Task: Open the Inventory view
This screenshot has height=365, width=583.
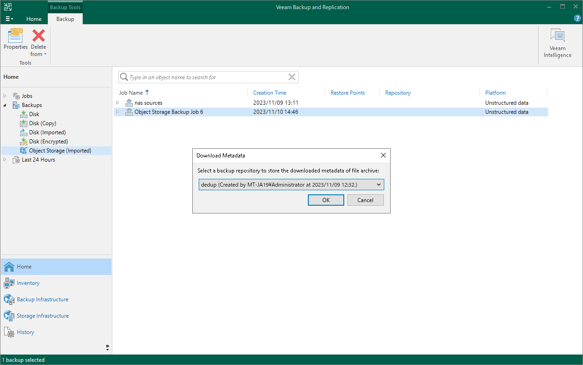Action: coord(28,283)
